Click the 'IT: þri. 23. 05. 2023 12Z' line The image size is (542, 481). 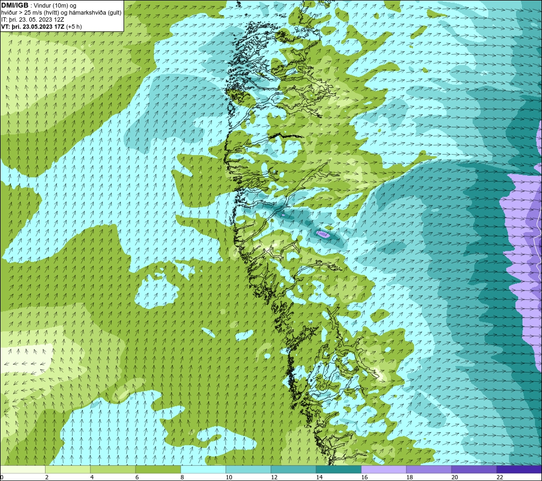(x=33, y=20)
